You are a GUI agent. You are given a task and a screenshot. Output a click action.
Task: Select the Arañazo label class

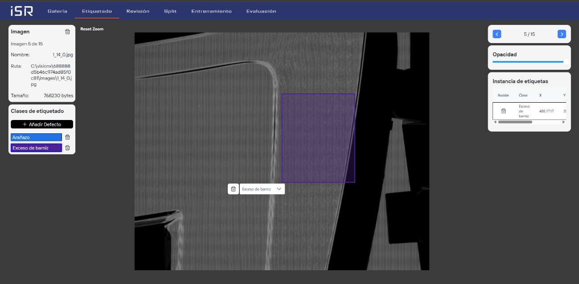pyautogui.click(x=36, y=137)
